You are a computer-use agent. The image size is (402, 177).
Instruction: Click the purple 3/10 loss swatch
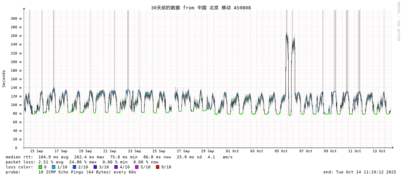click(x=95, y=167)
